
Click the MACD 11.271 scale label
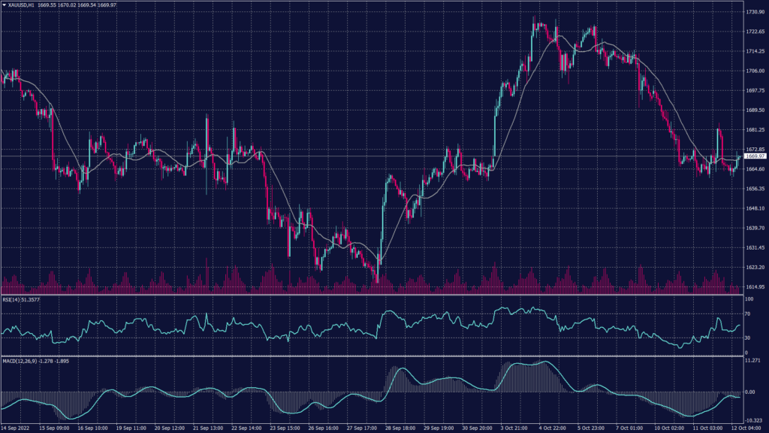pyautogui.click(x=752, y=362)
